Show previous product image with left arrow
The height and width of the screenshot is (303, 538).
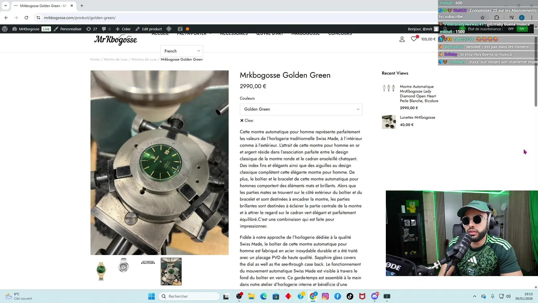click(99, 173)
